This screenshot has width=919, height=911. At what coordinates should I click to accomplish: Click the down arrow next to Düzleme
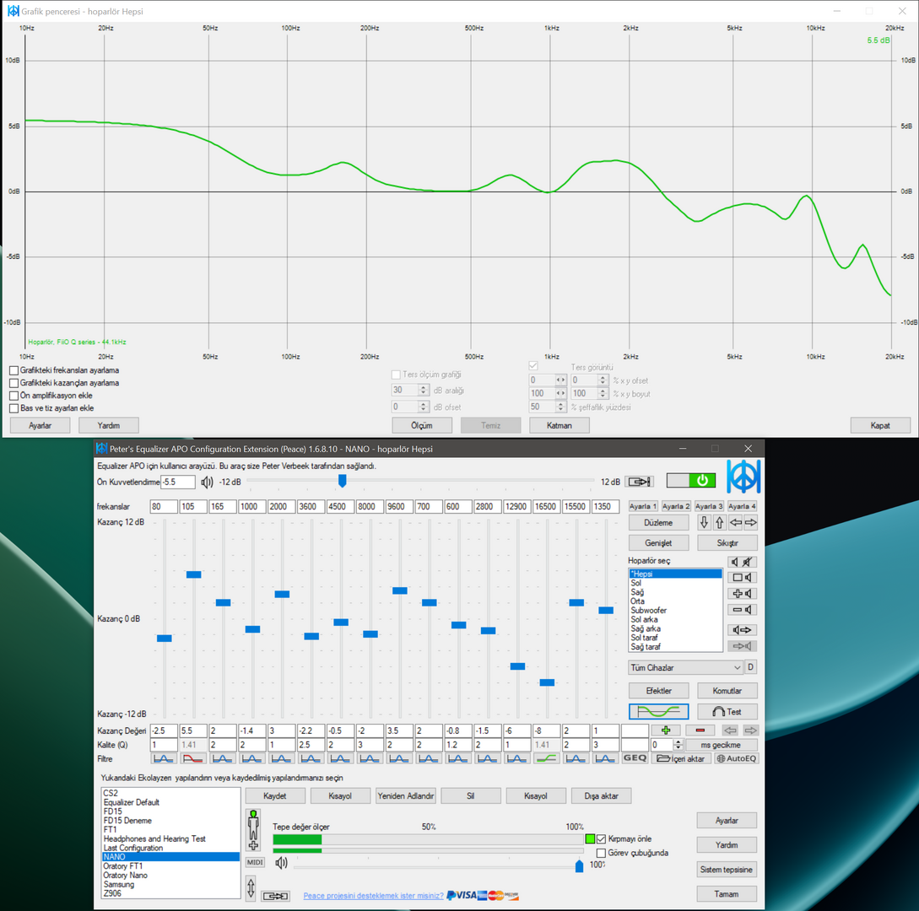[704, 522]
